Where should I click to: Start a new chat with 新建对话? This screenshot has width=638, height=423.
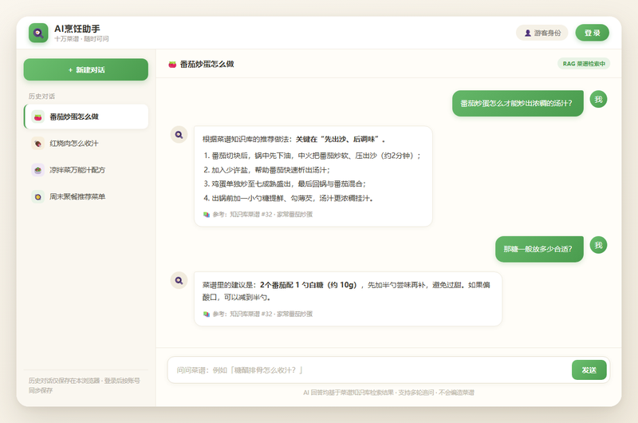[x=86, y=69]
